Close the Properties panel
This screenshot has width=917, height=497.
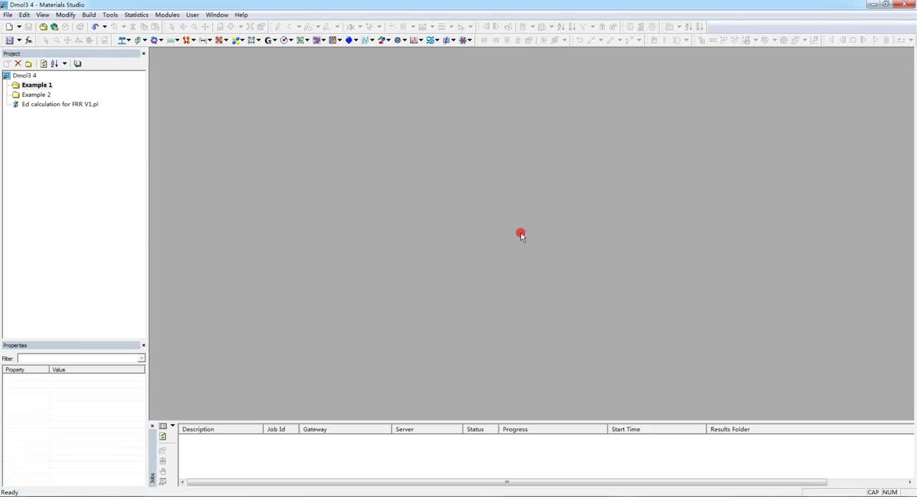coord(143,345)
